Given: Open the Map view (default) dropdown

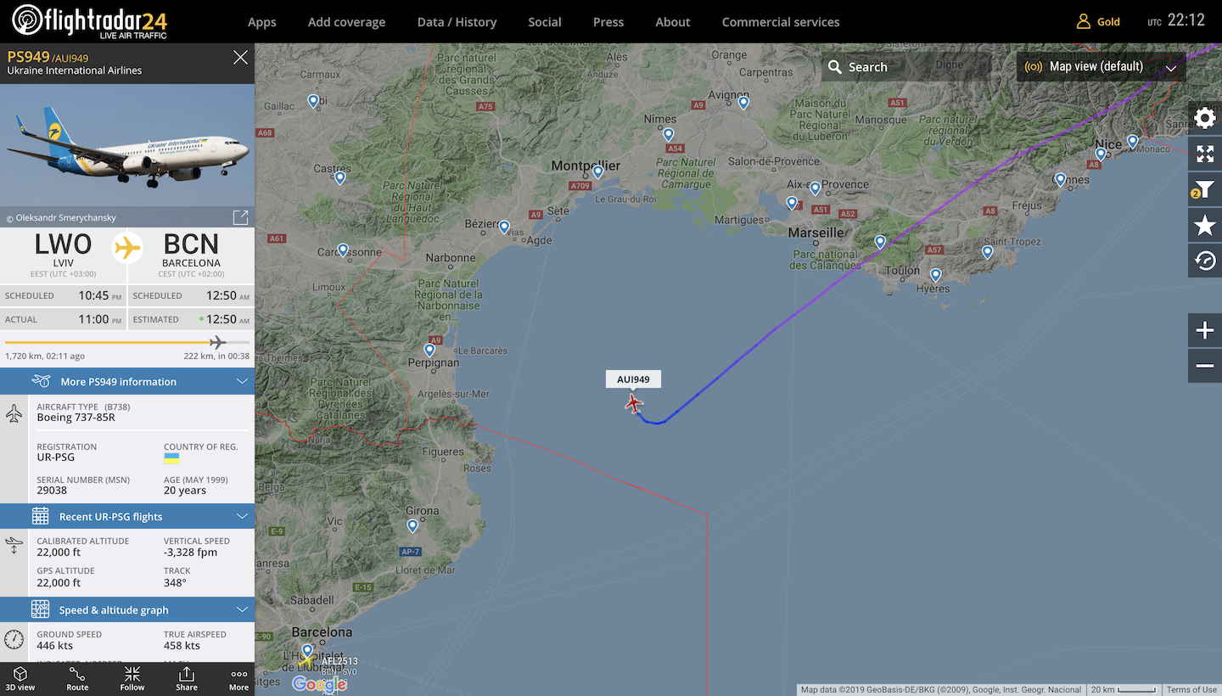Looking at the screenshot, I should 1101,66.
